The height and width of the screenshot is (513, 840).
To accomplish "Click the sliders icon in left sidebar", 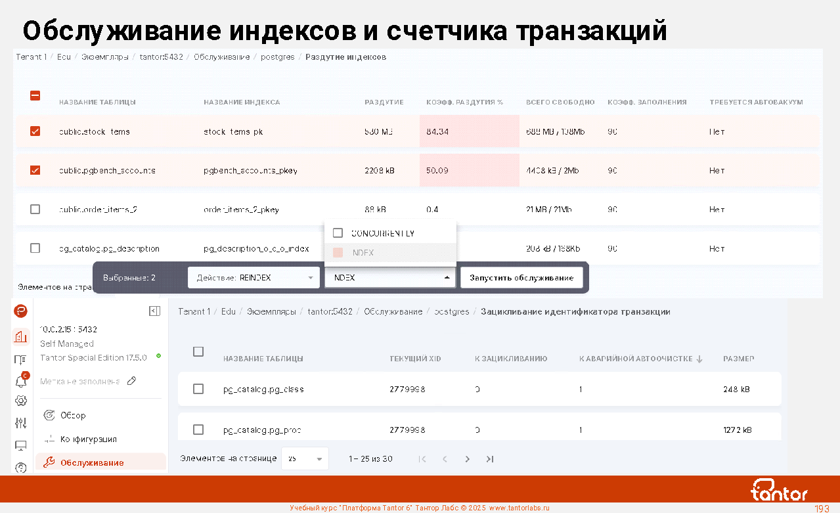I will [20, 423].
